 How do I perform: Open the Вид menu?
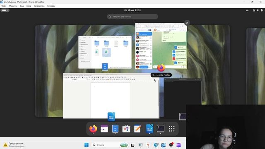[22, 6]
